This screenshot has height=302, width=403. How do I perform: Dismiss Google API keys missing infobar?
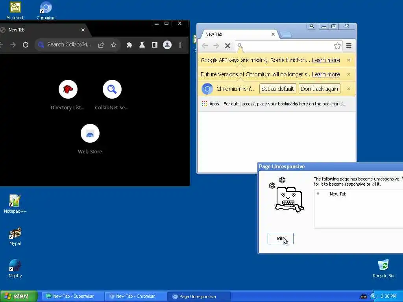coord(349,60)
